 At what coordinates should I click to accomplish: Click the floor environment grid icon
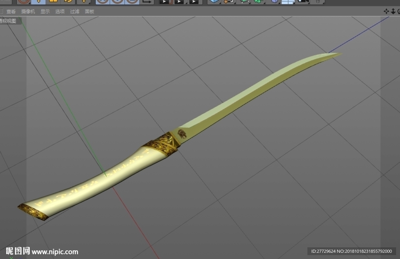click(x=288, y=2)
